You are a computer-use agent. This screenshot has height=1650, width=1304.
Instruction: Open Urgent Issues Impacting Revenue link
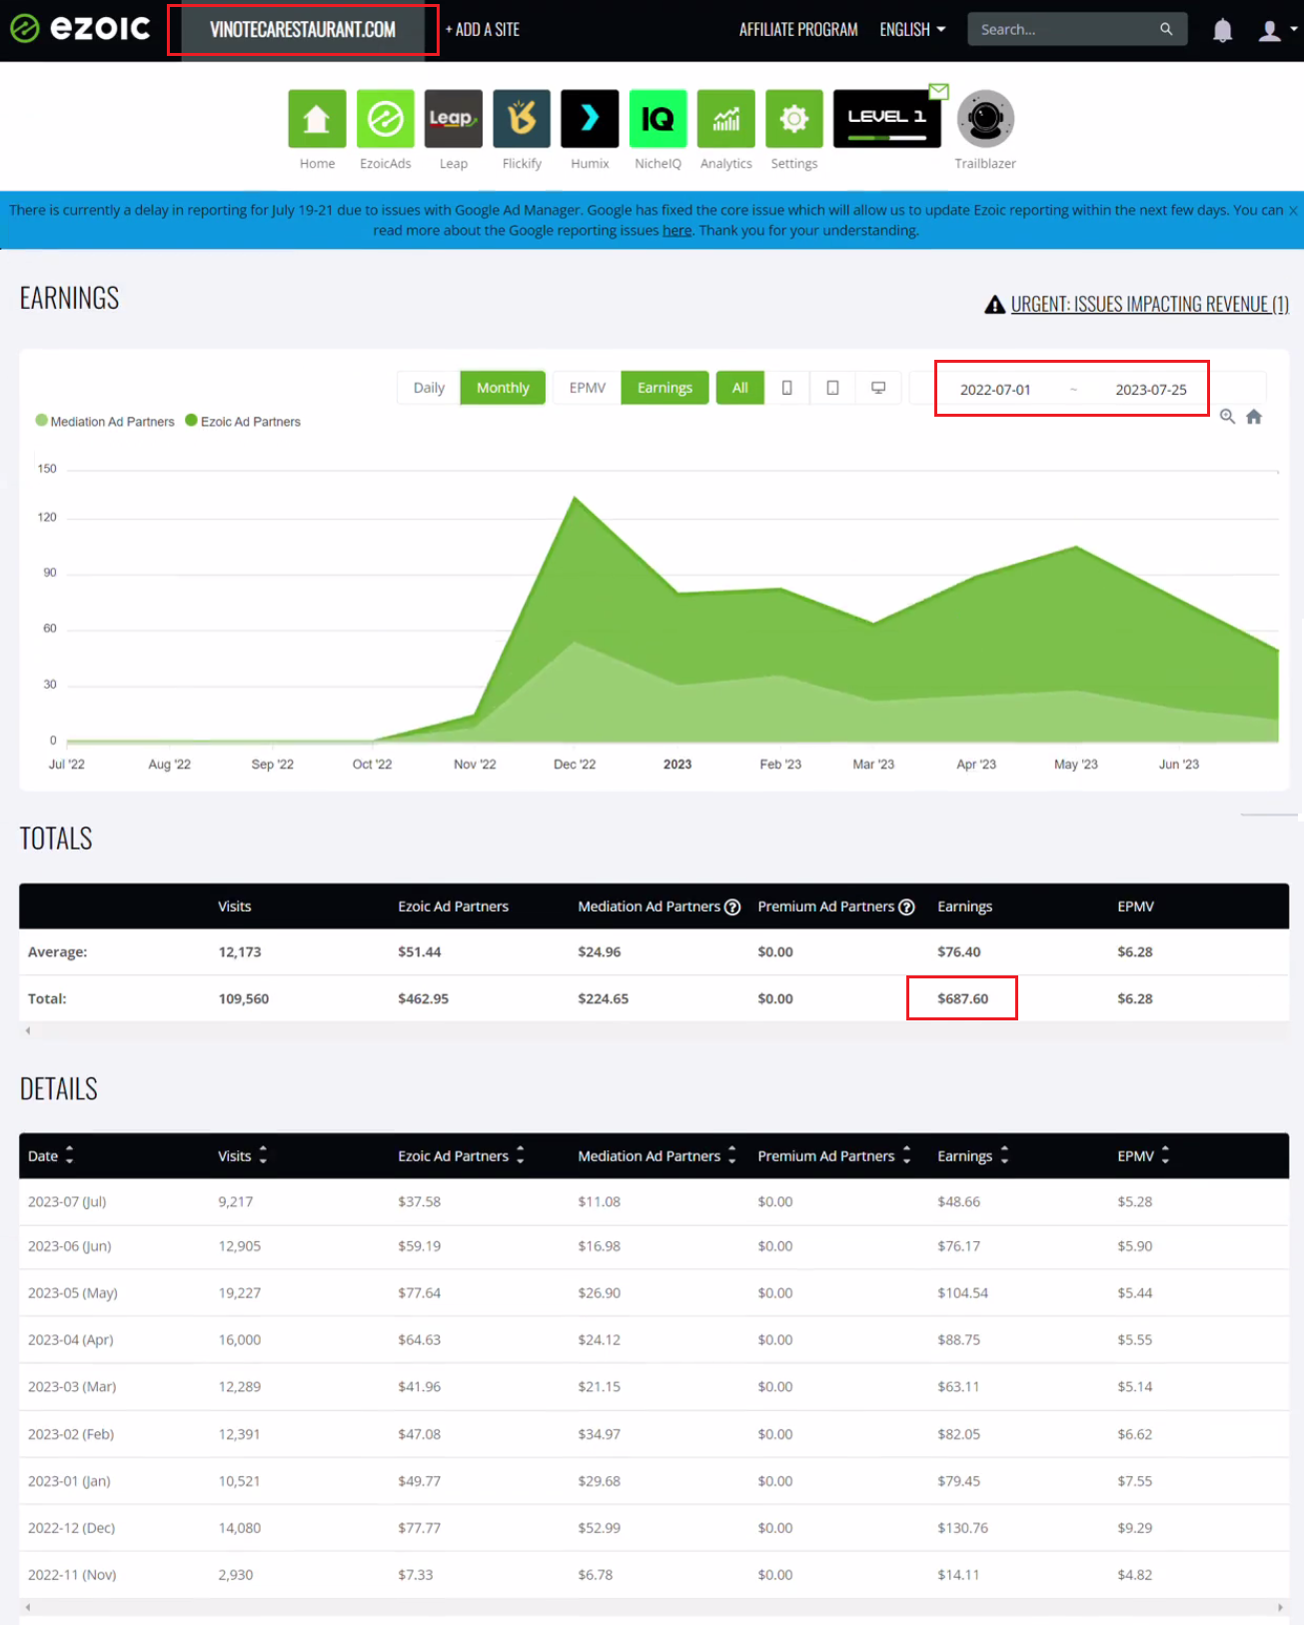[x=1149, y=305]
